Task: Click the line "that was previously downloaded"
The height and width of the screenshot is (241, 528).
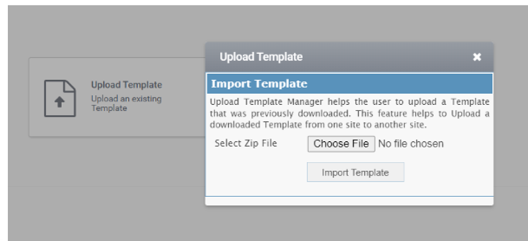Action: [x=350, y=113]
